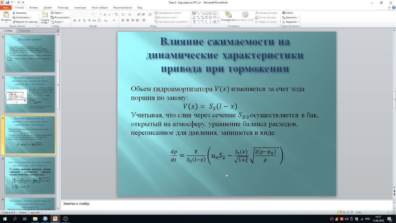Toggle text shadow (S) formatting
396x223 pixels.
(x=89, y=20)
